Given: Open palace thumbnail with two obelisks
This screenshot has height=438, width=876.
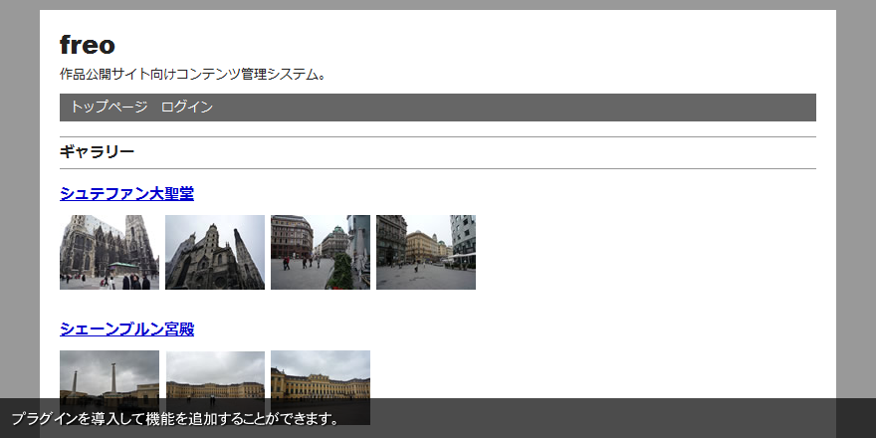Looking at the screenshot, I should pos(109,373).
